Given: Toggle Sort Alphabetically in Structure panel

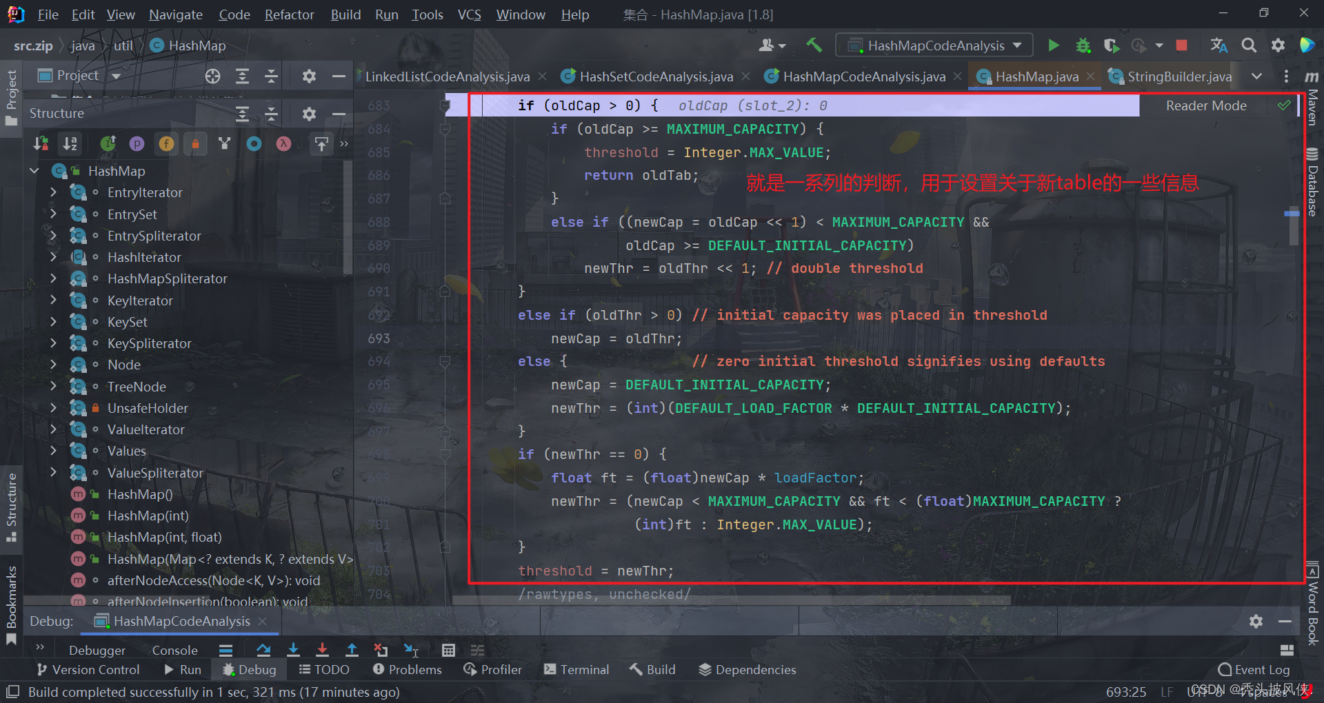Looking at the screenshot, I should click(x=70, y=143).
